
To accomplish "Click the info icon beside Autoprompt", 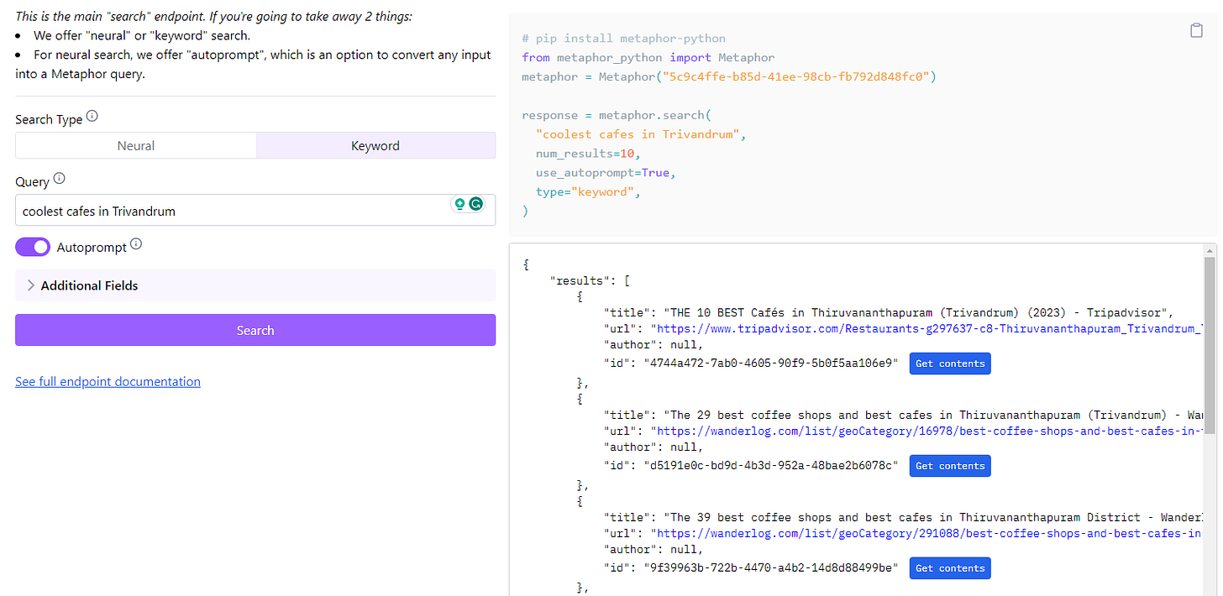I will pos(136,244).
